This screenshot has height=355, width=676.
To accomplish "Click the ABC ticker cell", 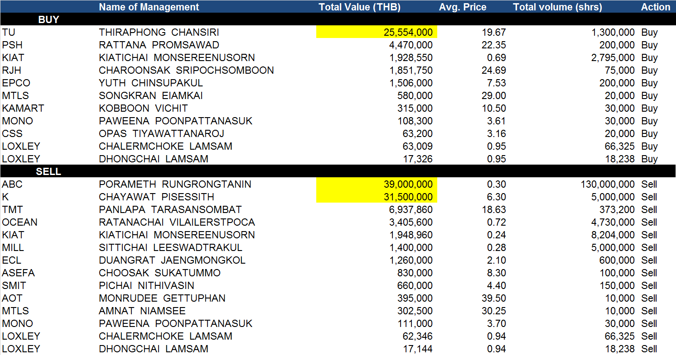I will click(12, 184).
